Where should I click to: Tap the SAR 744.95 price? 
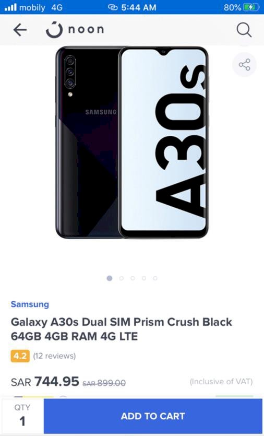point(45,382)
